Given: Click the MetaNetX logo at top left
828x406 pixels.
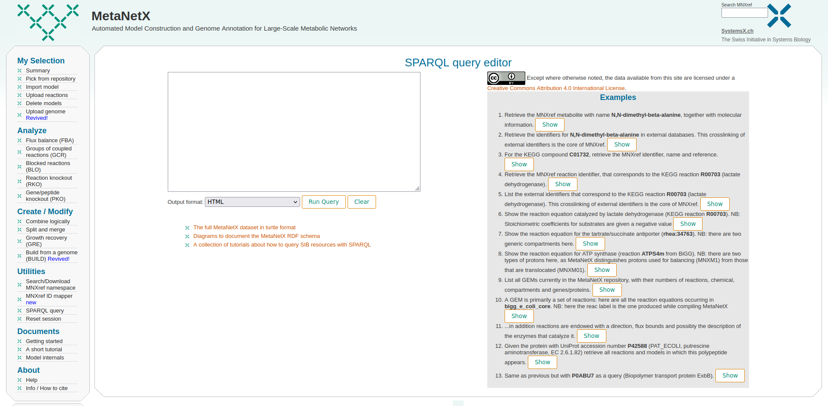Looking at the screenshot, I should click(x=48, y=22).
